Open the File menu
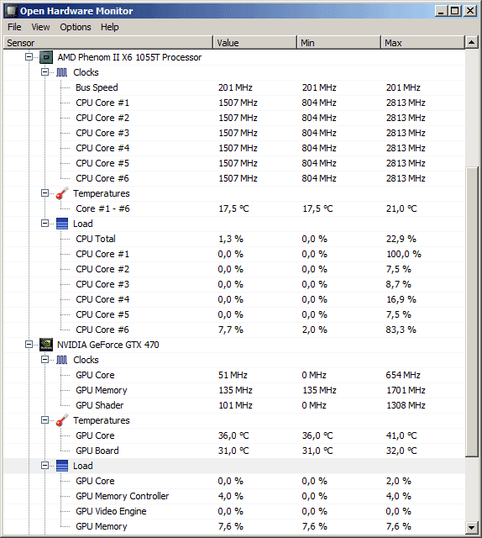Viewport: 482px width, 538px height. click(14, 27)
